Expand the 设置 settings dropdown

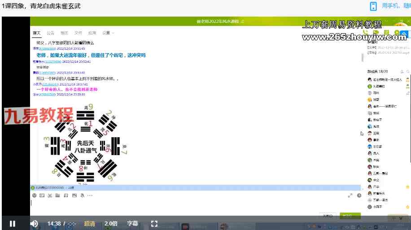pos(108,33)
